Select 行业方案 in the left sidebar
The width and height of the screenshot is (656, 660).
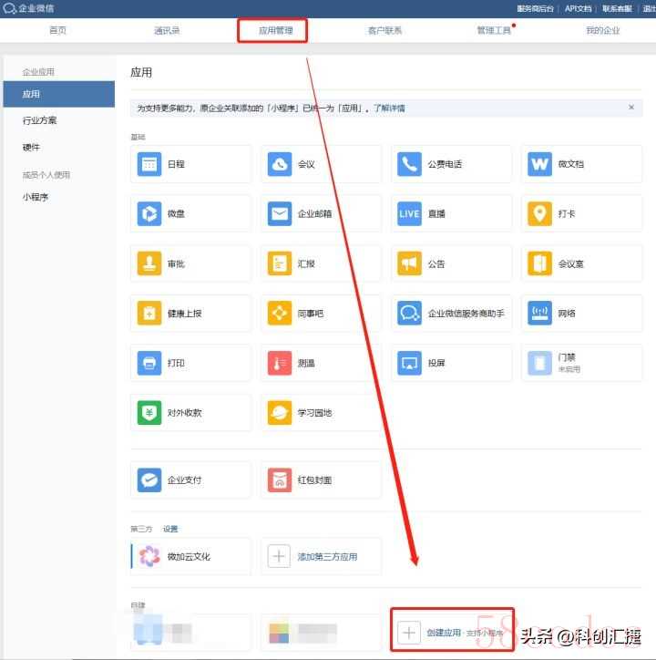(39, 120)
